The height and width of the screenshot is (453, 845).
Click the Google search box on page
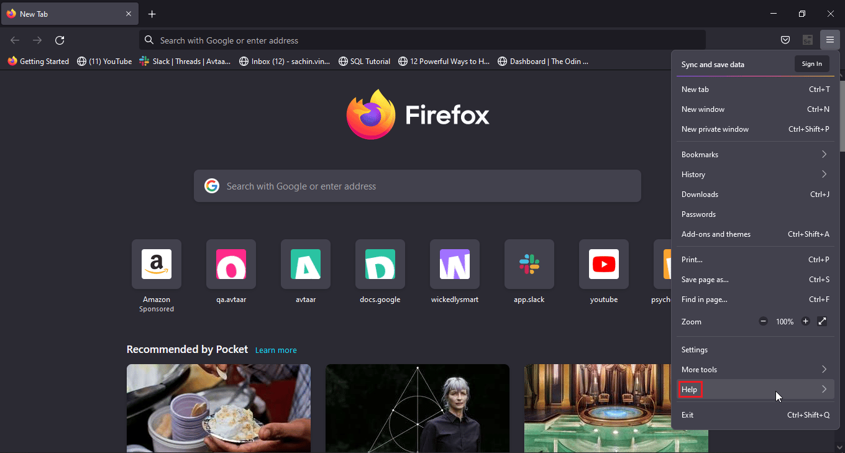tap(417, 186)
